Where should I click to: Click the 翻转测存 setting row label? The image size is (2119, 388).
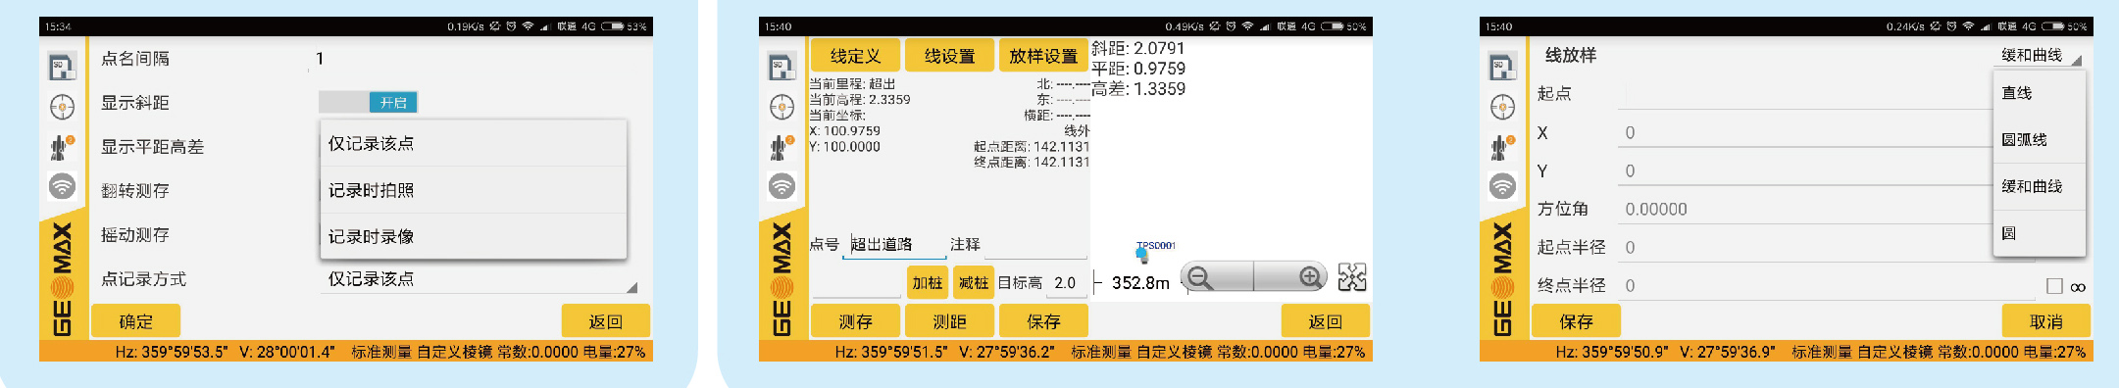click(x=135, y=191)
